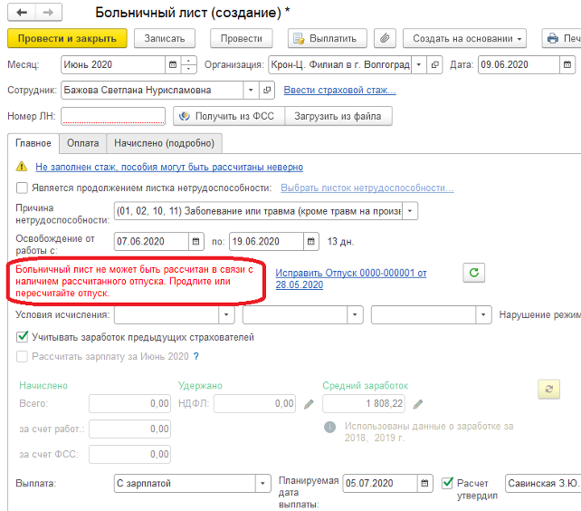
Task: Uncheck the 'Расчет утвердил' checkbox
Action: point(447,483)
